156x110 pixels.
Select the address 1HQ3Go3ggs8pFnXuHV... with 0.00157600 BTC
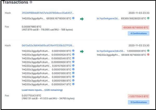(36, 66)
